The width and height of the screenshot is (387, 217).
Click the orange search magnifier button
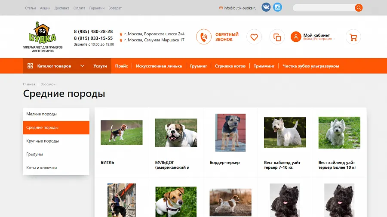tap(359, 8)
